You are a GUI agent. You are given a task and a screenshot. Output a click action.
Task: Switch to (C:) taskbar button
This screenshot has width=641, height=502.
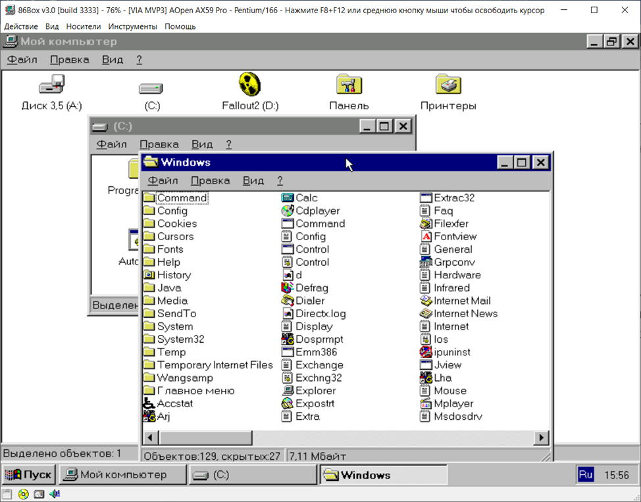click(x=253, y=474)
